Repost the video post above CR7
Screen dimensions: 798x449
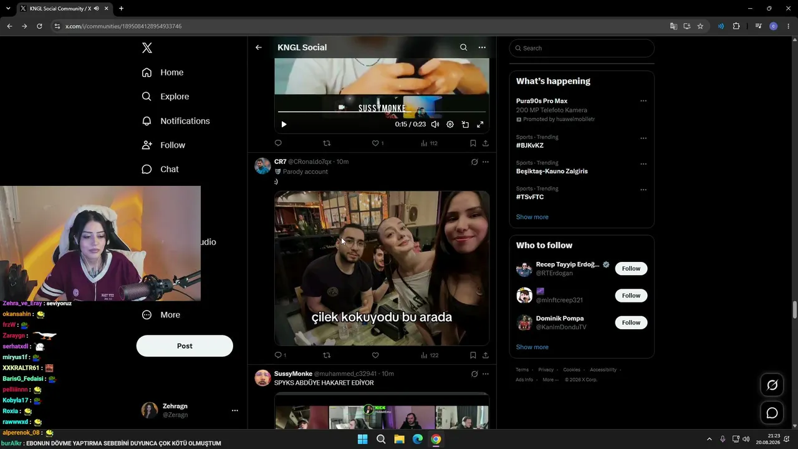327,143
